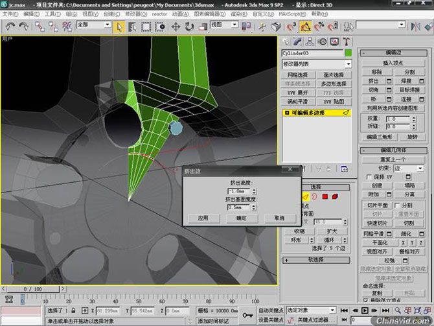Image resolution: width=434 pixels, height=326 pixels.
Task: Select the Select and Link tool
Action: tap(40, 27)
